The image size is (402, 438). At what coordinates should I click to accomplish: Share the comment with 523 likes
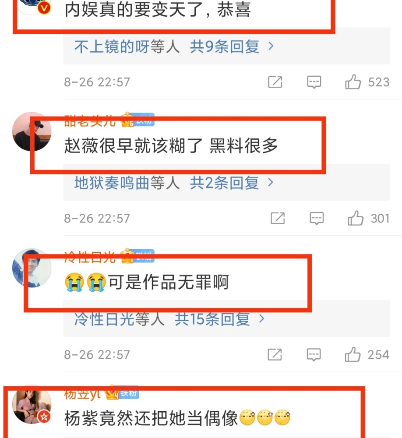(275, 82)
